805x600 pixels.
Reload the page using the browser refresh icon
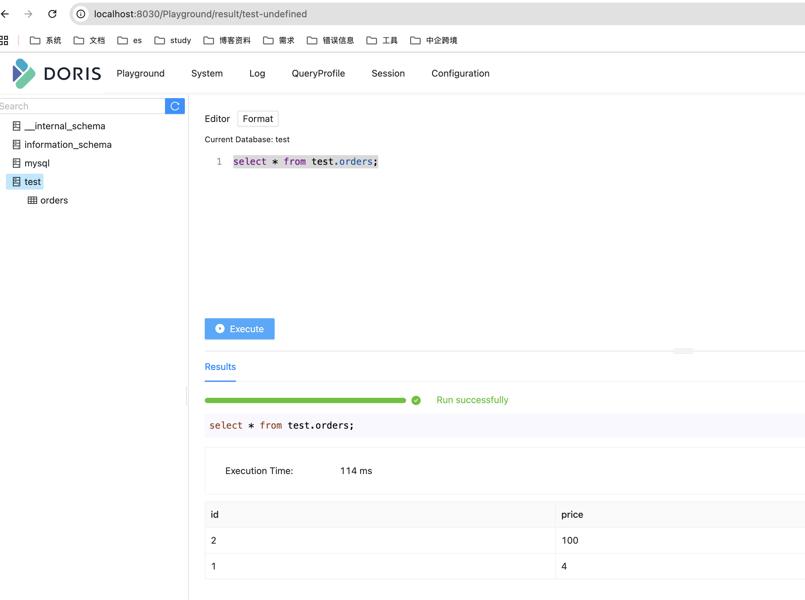click(53, 14)
